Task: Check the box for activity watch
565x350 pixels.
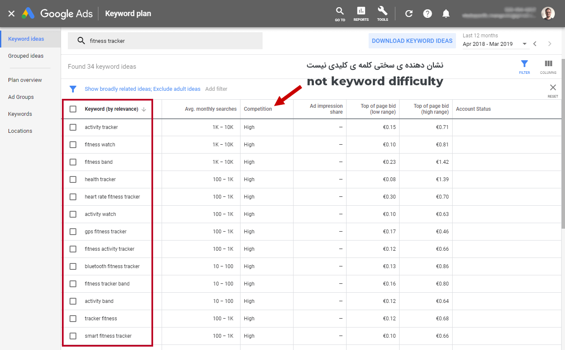Action: point(73,214)
